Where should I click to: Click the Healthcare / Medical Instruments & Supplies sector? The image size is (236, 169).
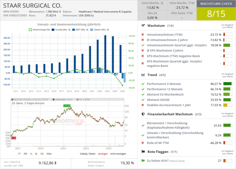click(105, 12)
